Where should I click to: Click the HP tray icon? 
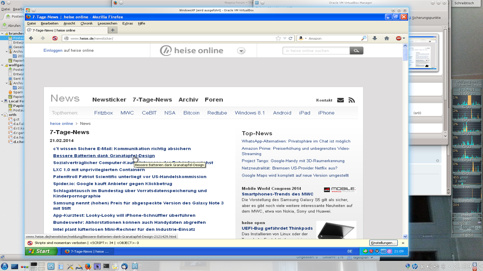click(415, 266)
